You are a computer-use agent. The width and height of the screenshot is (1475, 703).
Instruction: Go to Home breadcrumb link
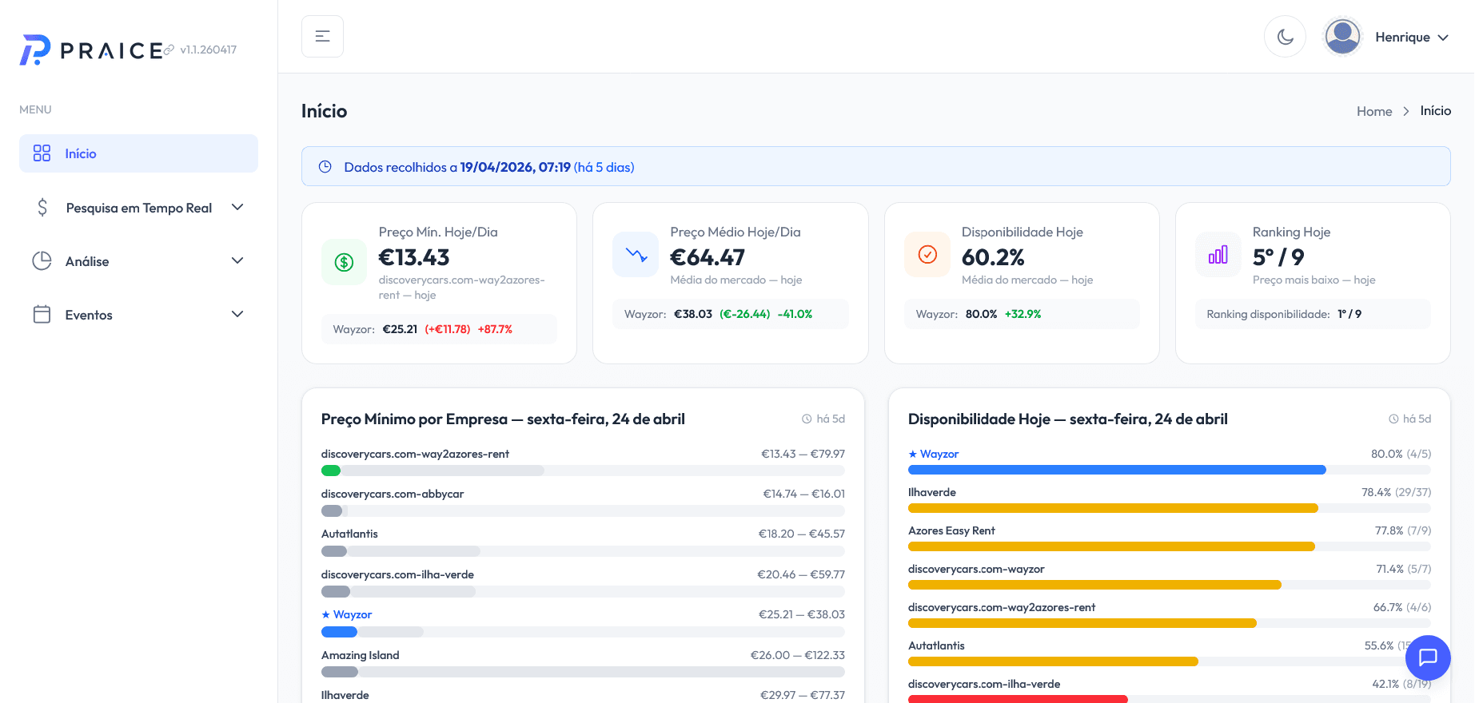[1374, 111]
